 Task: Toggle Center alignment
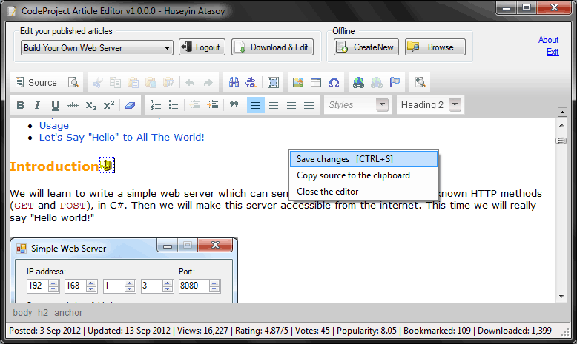pos(274,105)
